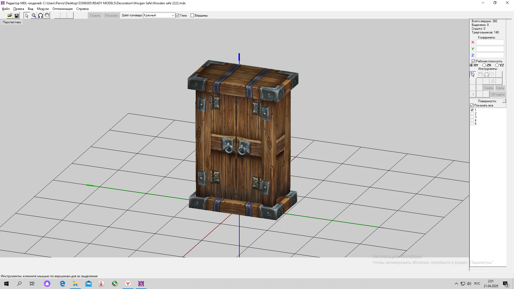This screenshot has width=514, height=289.
Task: Select the arrow pointer tool in toolbar
Action: 27,16
